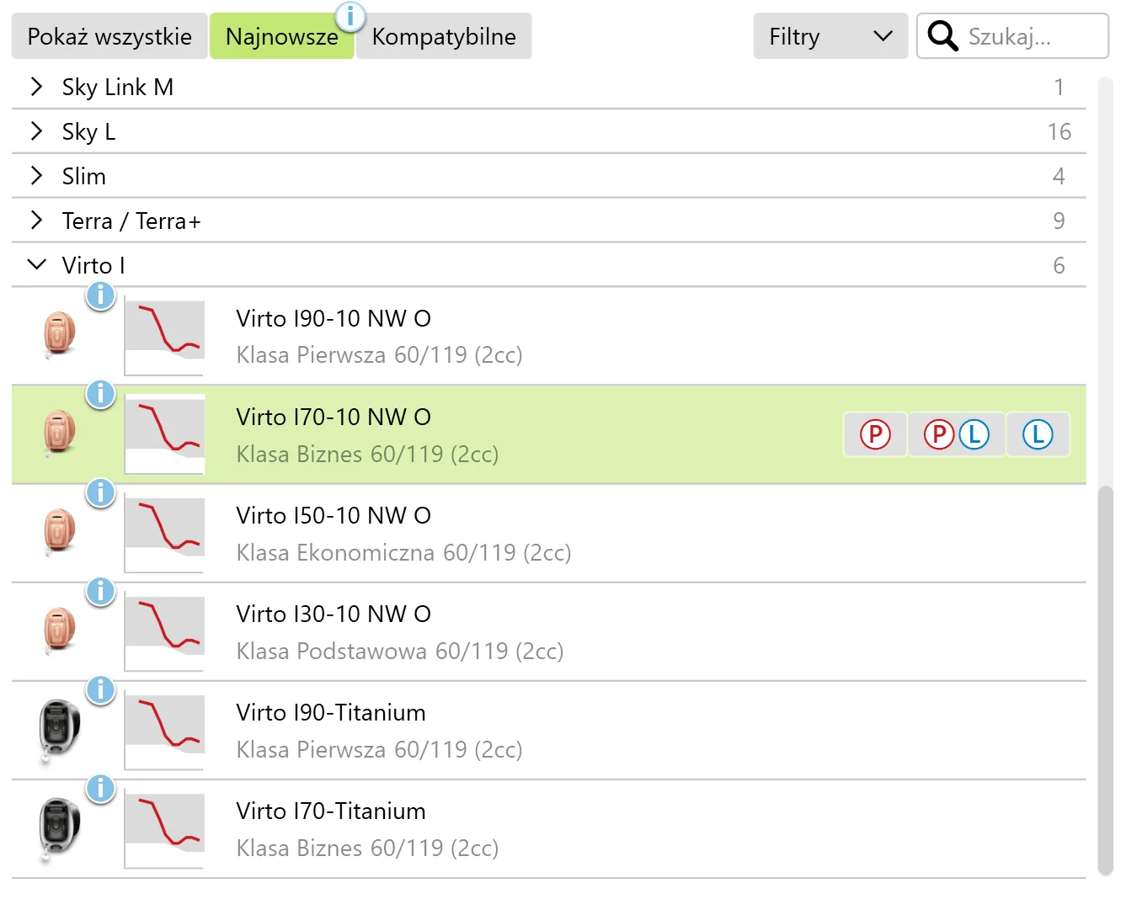Click the vertical scrollbar thumb
Image resolution: width=1126 pixels, height=899 pixels.
[1105, 681]
